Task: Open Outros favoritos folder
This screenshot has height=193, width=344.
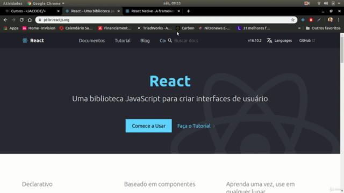Action: point(323,28)
